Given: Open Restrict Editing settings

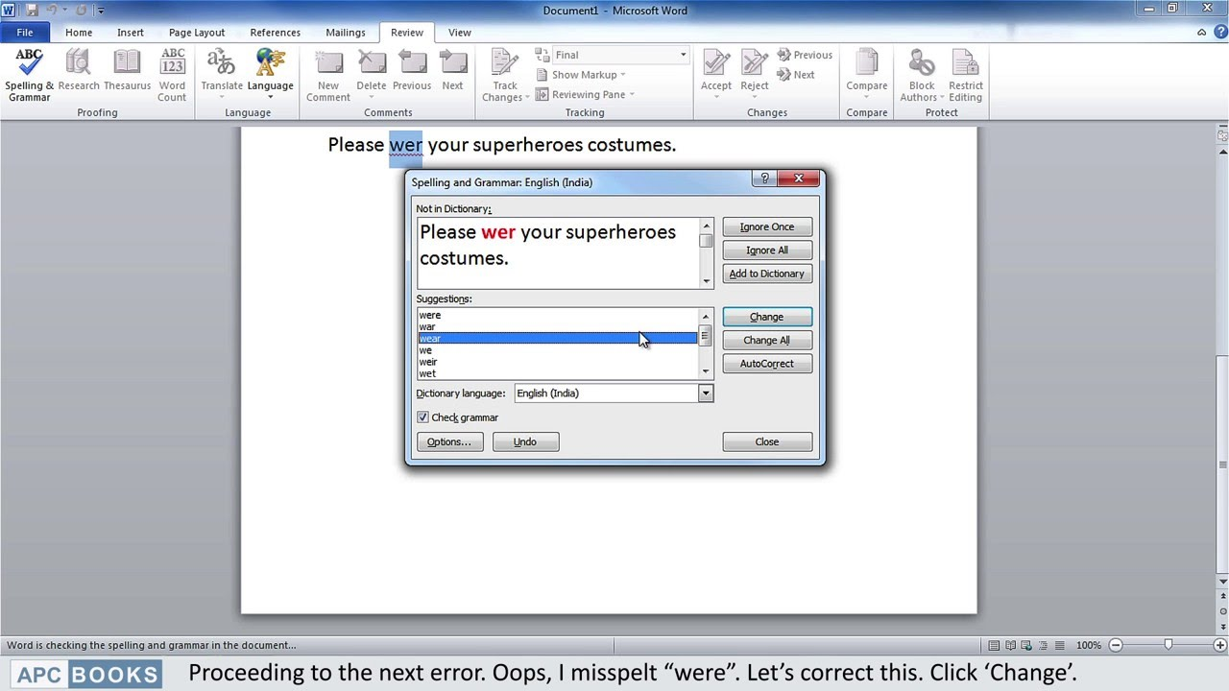Looking at the screenshot, I should (x=965, y=72).
